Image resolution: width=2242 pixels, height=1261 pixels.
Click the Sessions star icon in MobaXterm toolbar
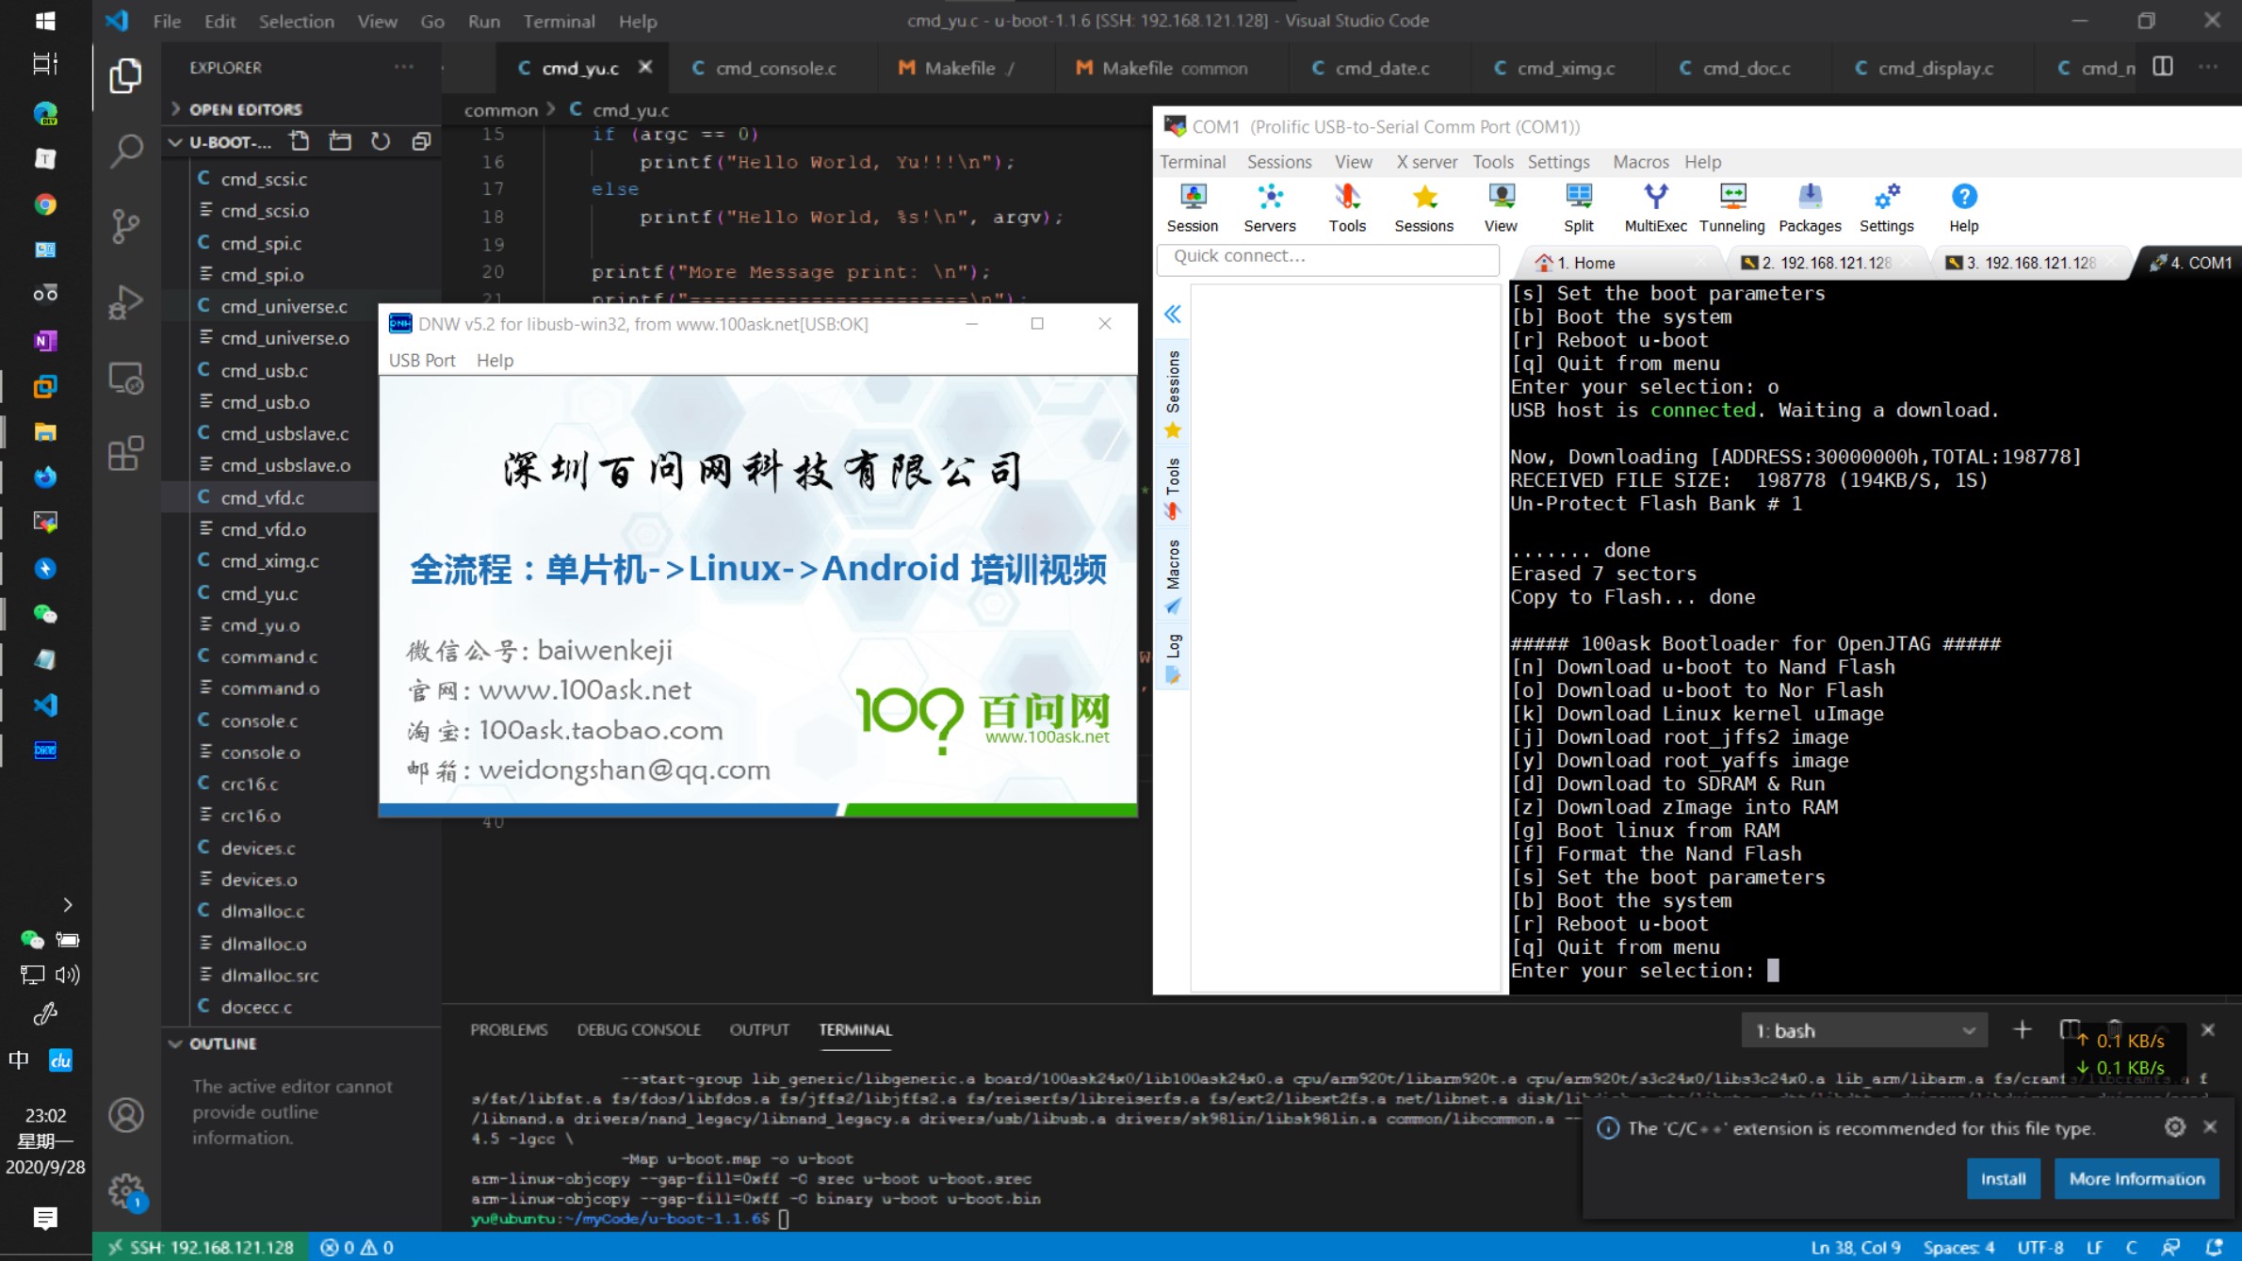[x=1424, y=207]
